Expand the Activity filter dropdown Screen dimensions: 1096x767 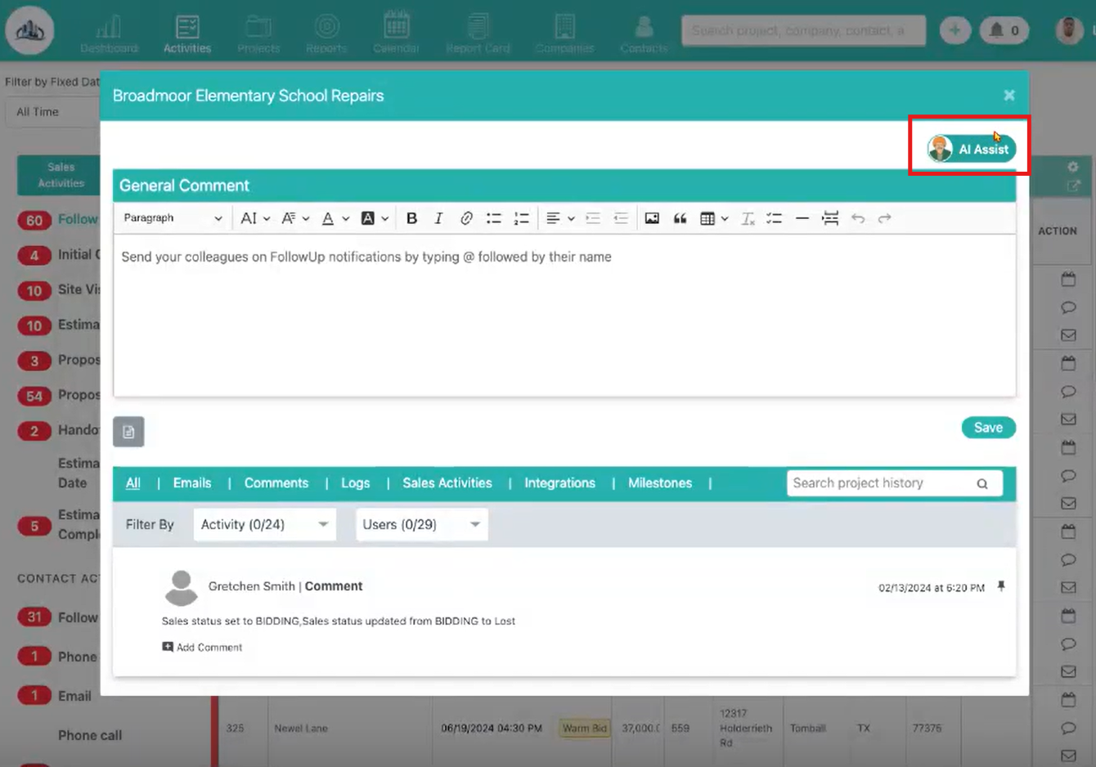point(263,524)
